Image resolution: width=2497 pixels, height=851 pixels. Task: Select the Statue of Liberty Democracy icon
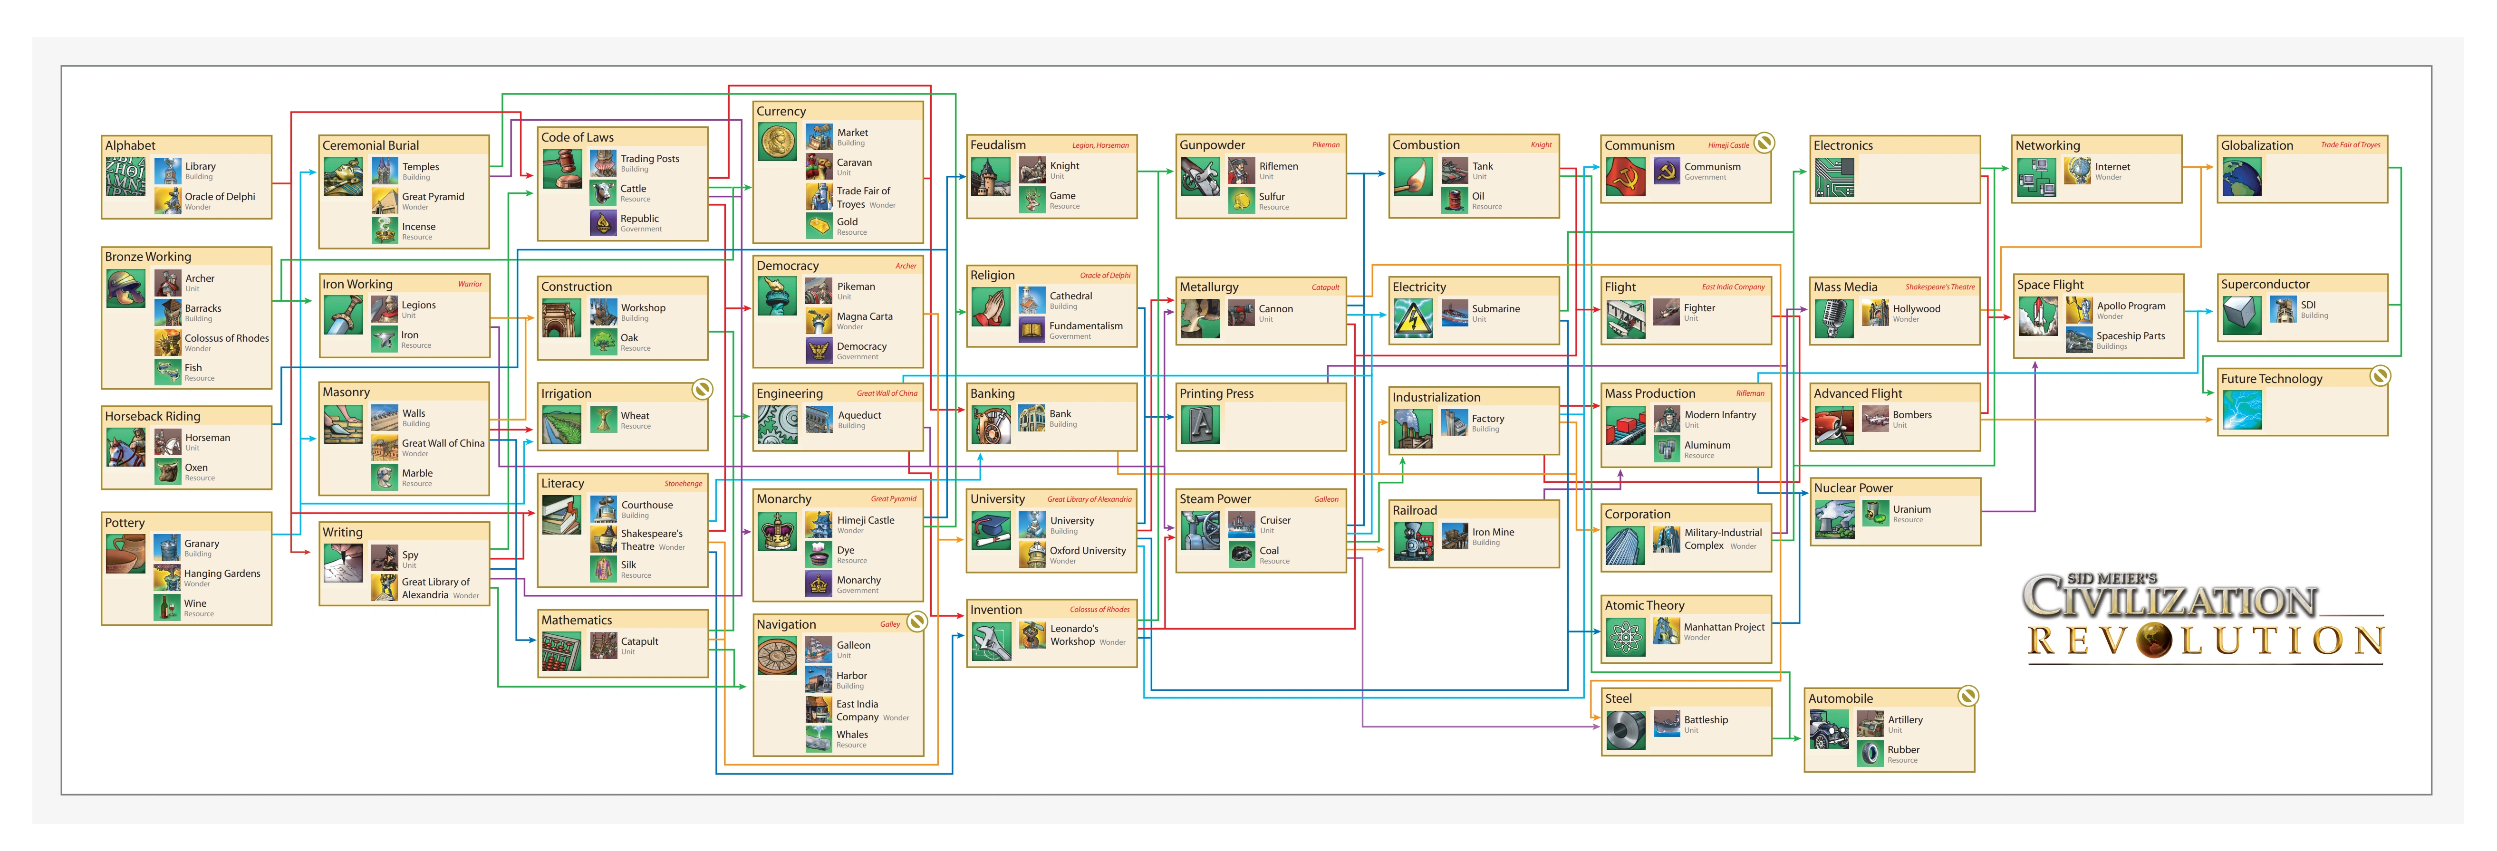click(776, 296)
